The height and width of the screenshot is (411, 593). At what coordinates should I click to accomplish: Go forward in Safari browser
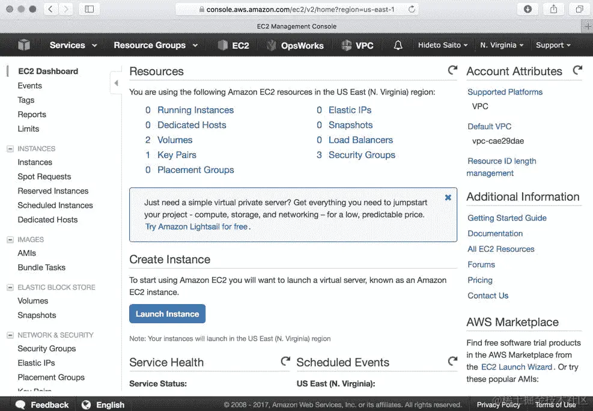66,9
